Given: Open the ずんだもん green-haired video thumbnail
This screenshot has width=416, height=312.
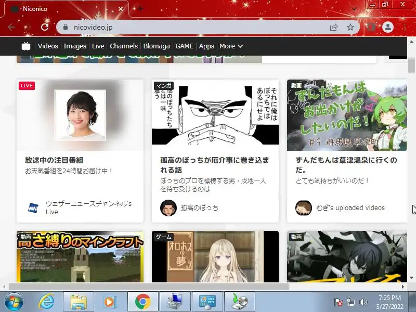Looking at the screenshot, I should tap(347, 115).
